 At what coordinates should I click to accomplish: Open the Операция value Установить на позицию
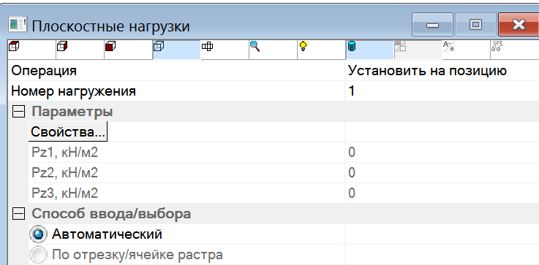click(x=442, y=71)
